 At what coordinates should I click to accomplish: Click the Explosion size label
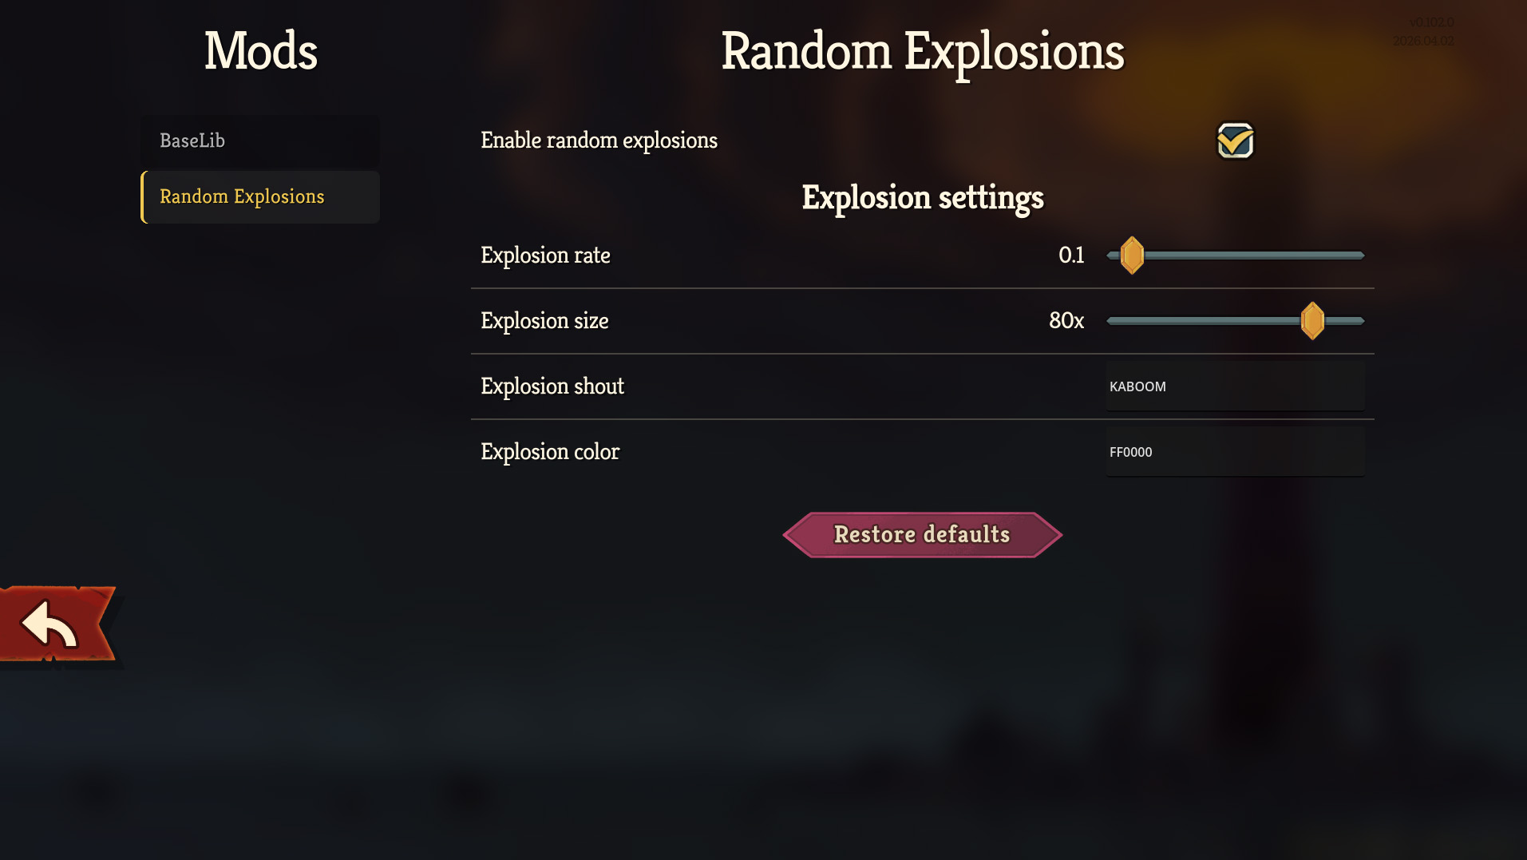[x=544, y=320]
